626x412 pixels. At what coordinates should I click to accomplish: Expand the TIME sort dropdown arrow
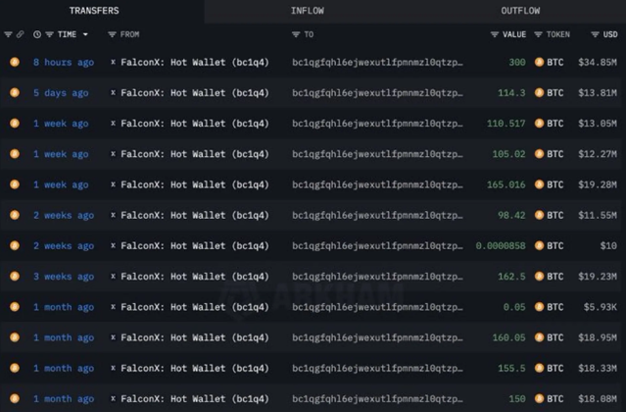(85, 35)
